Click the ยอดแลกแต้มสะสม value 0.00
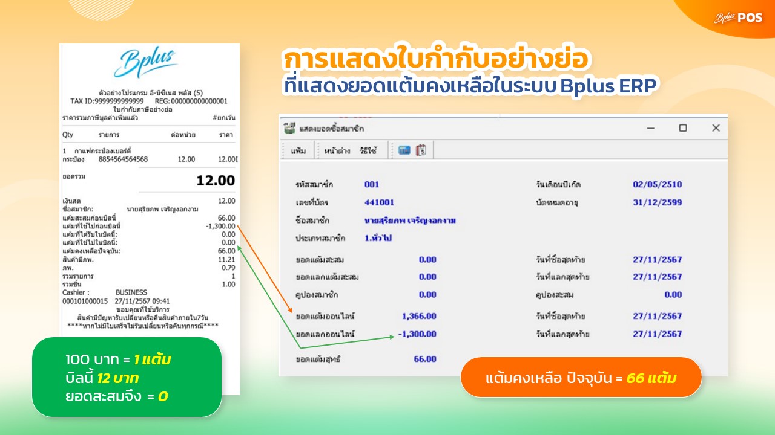 (427, 277)
